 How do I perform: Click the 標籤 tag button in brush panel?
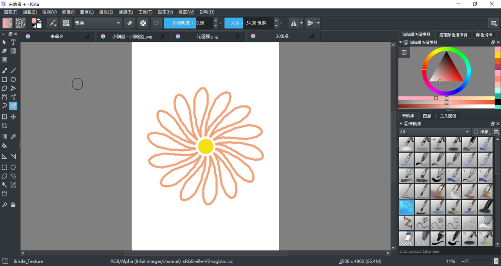click(482, 132)
